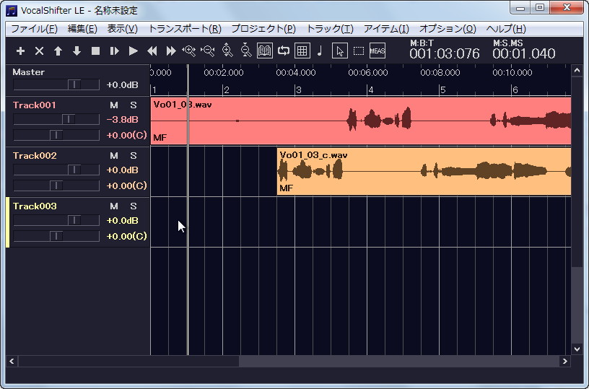The image size is (589, 389).
Task: Solo Track001 with S button
Action: [134, 105]
